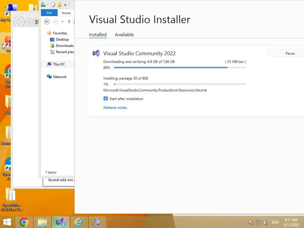Open Chrome from taskbar
This screenshot has width=304, height=228.
(x=24, y=222)
